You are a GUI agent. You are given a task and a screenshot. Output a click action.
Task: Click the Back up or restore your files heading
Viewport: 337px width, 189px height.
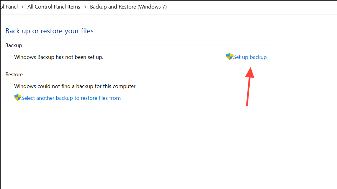tap(49, 31)
